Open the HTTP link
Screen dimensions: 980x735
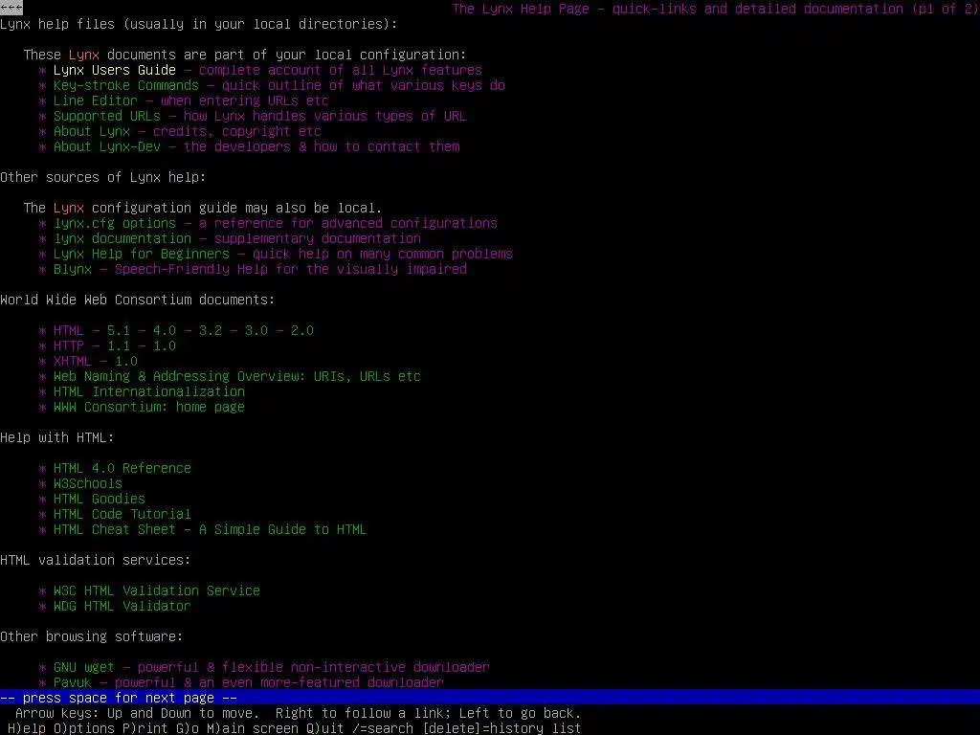[68, 345]
